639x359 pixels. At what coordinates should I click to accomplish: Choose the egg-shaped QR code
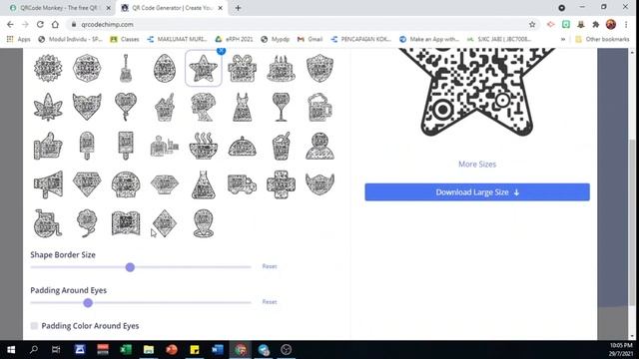tap(165, 69)
